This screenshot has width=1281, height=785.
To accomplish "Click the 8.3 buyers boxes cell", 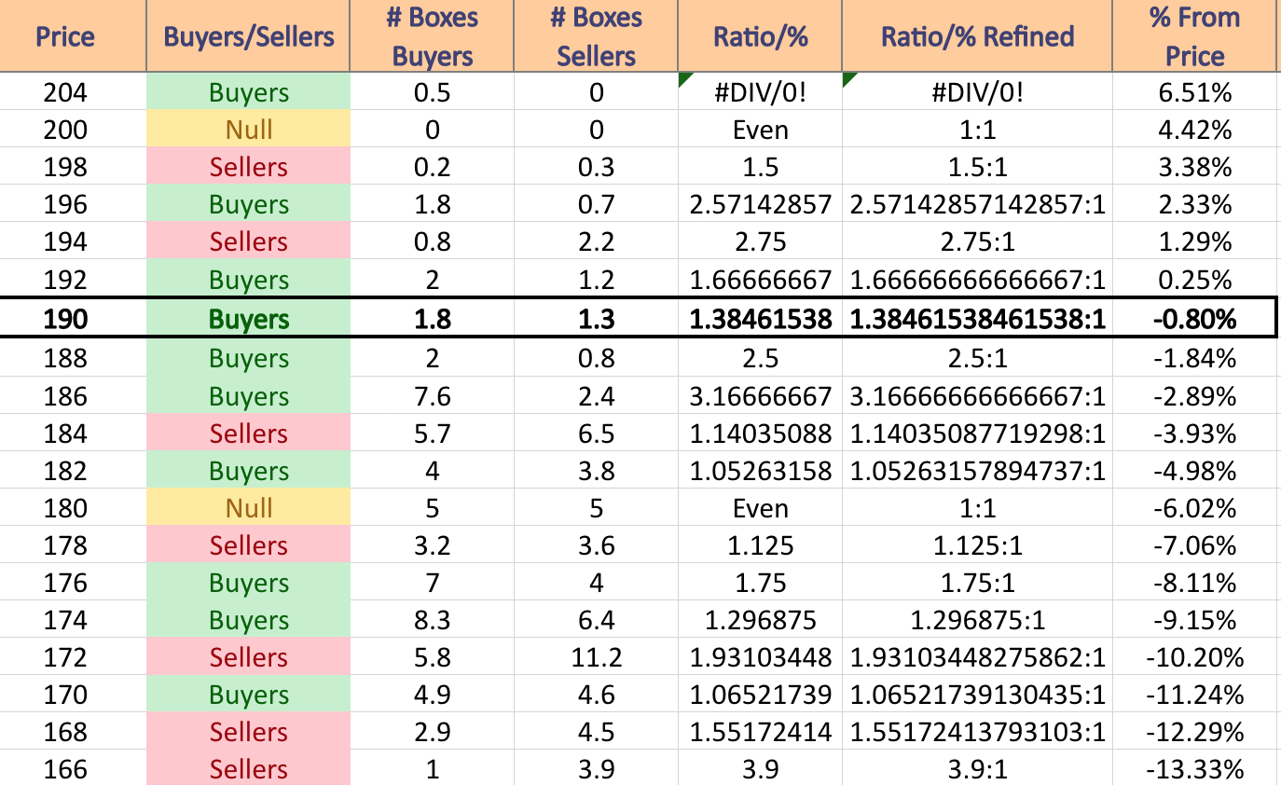I will coord(432,620).
